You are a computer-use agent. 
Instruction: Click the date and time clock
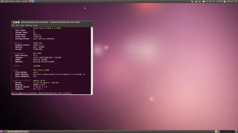pyautogui.click(x=214, y=1)
